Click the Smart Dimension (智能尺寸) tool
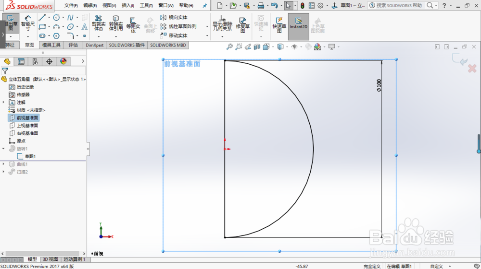Viewport: 481px width, 269px height. coord(28,23)
